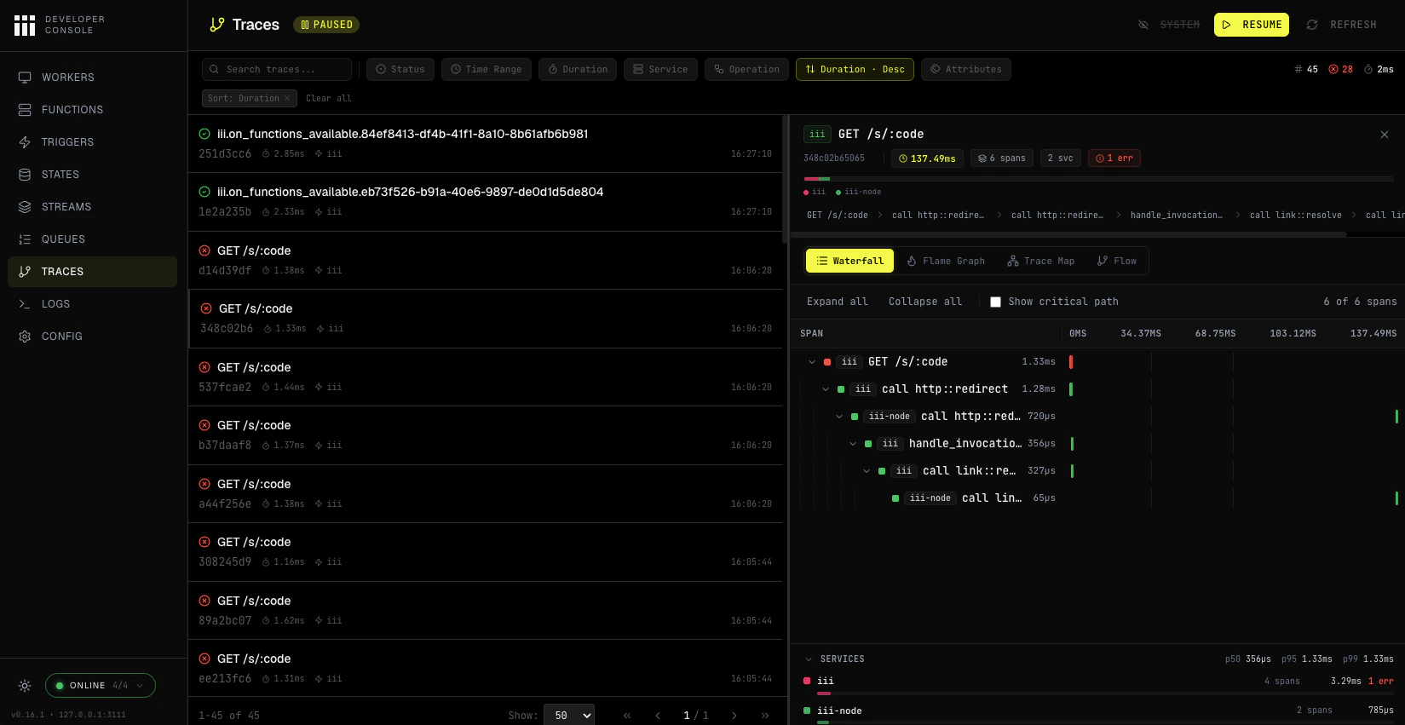
Task: Collapse the GET /s/:code root span
Action: [812, 362]
